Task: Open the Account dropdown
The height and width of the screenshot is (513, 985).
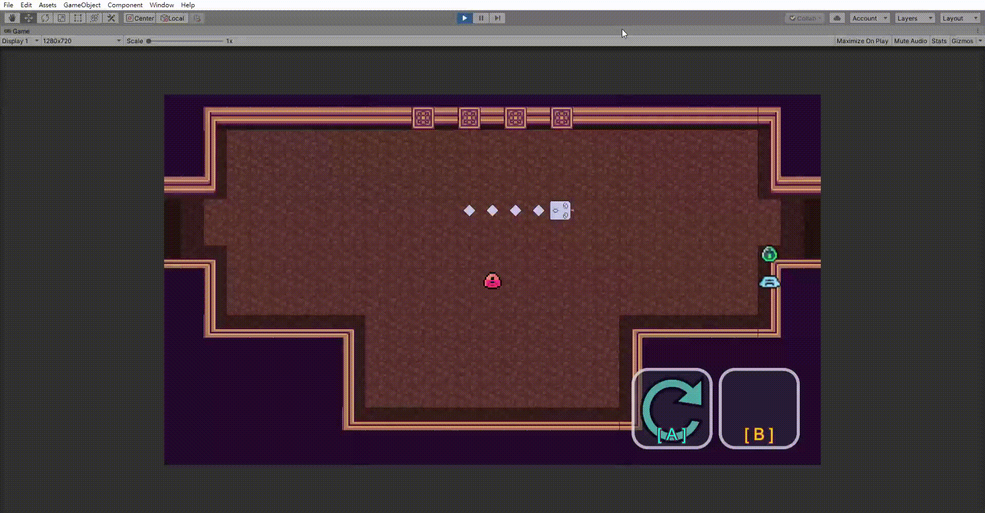Action: 870,18
